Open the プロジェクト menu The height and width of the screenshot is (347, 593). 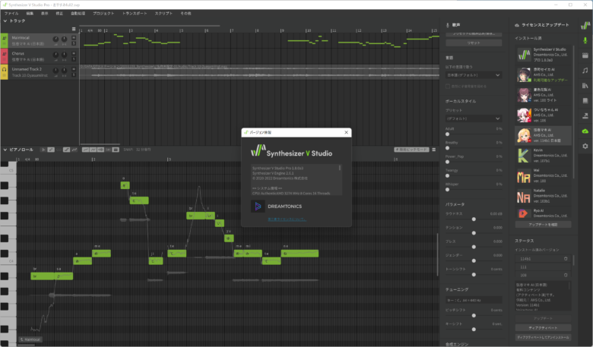[x=103, y=13]
